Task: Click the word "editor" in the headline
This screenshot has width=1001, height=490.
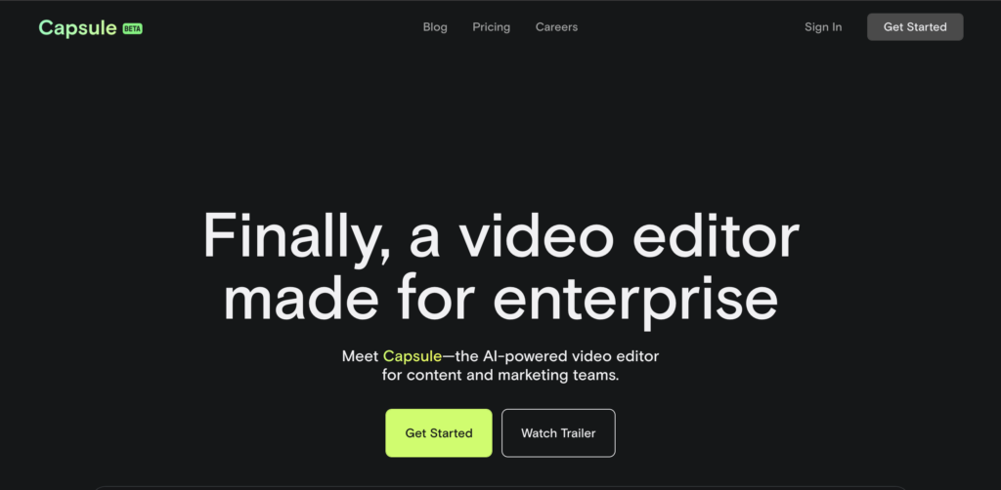Action: click(x=716, y=235)
